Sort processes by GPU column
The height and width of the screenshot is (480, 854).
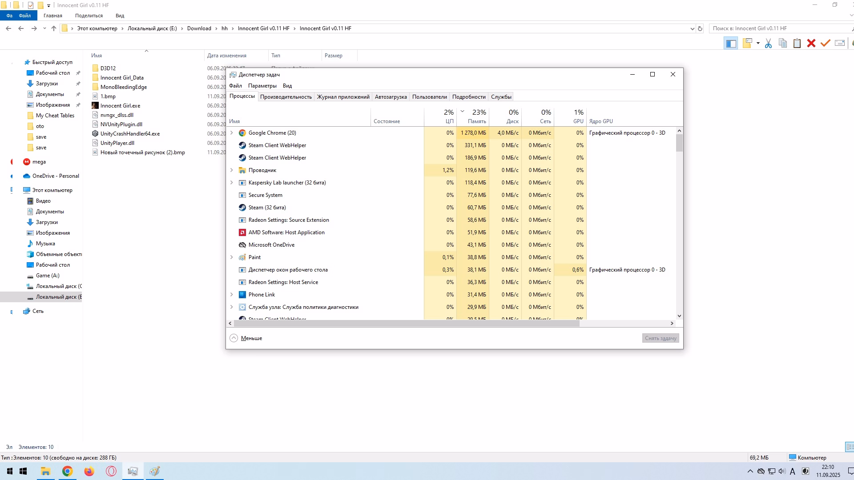point(570,117)
